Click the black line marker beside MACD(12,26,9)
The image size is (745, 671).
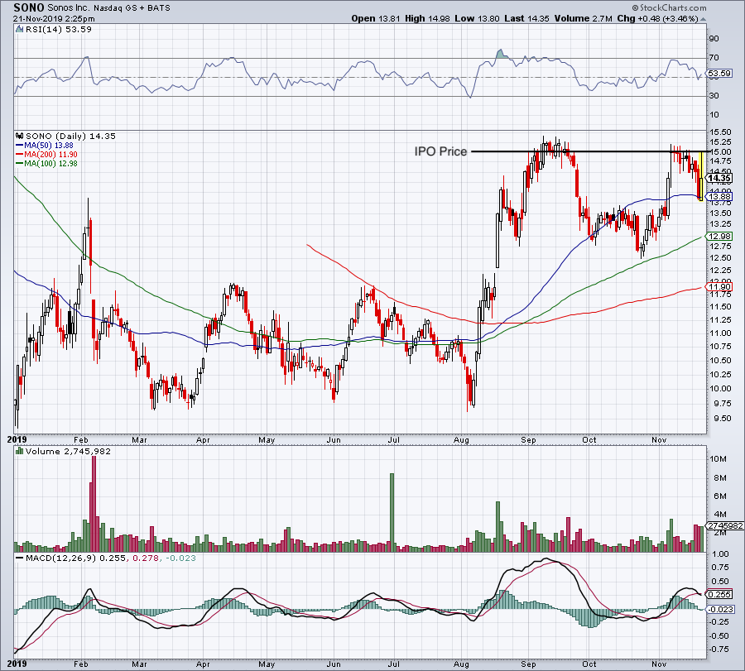click(20, 558)
